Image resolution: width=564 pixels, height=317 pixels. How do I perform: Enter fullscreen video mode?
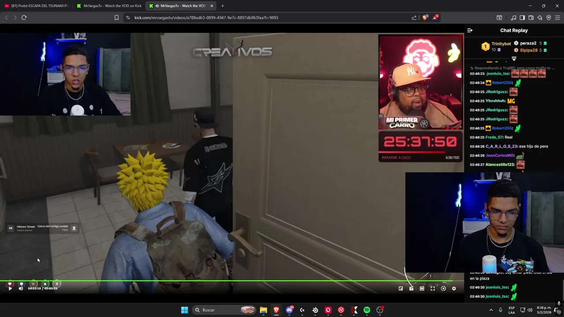[x=433, y=288]
